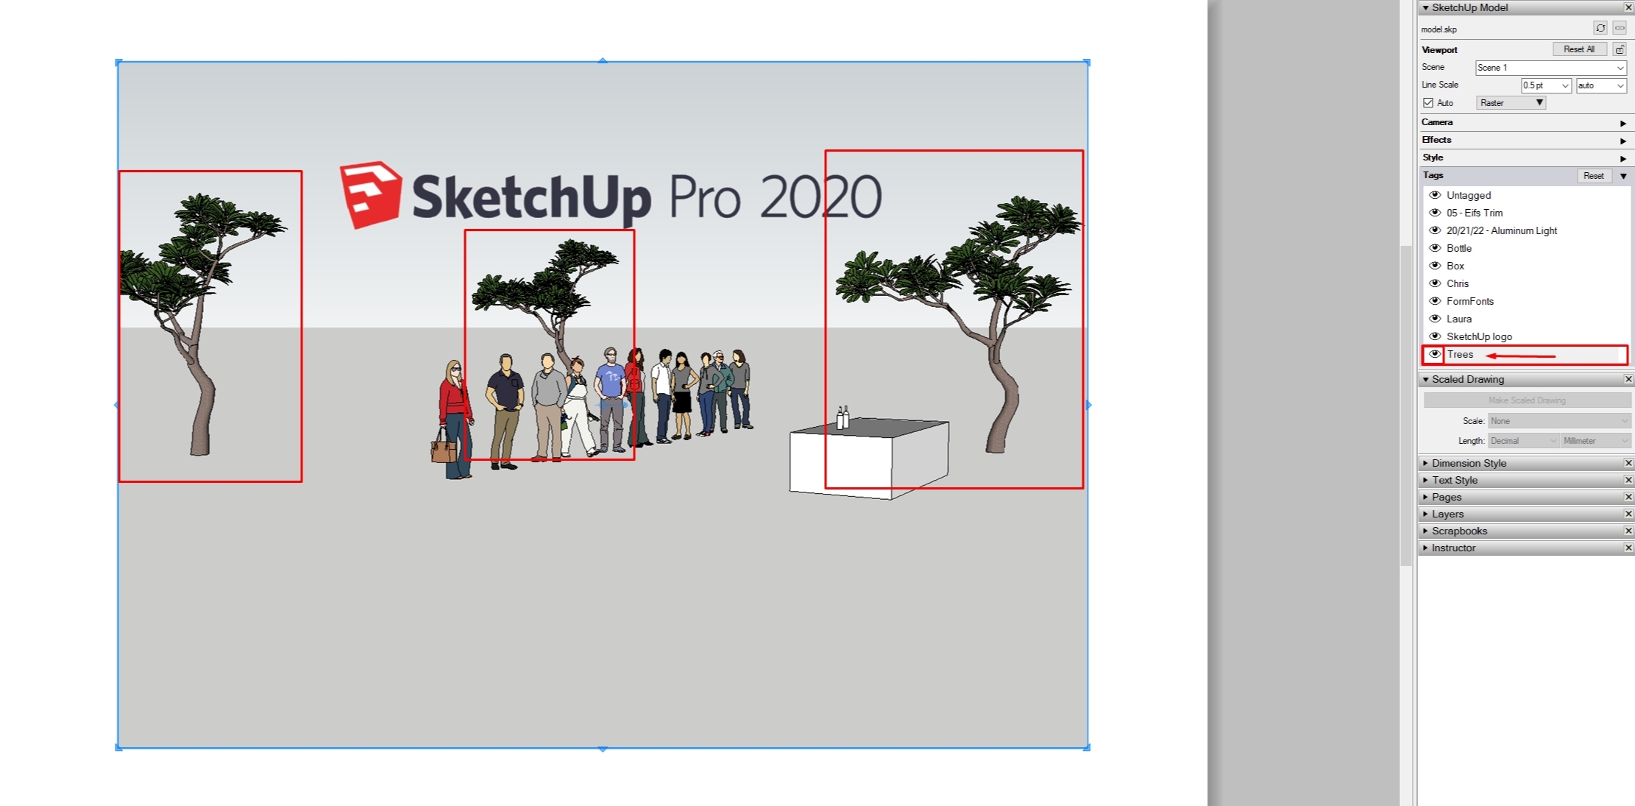Select the Bottle tag name

coord(1459,248)
